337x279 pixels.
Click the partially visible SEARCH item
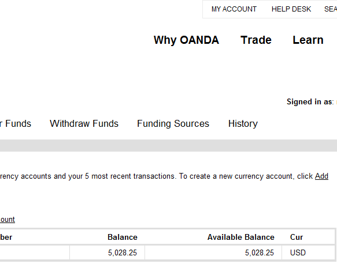pyautogui.click(x=331, y=9)
